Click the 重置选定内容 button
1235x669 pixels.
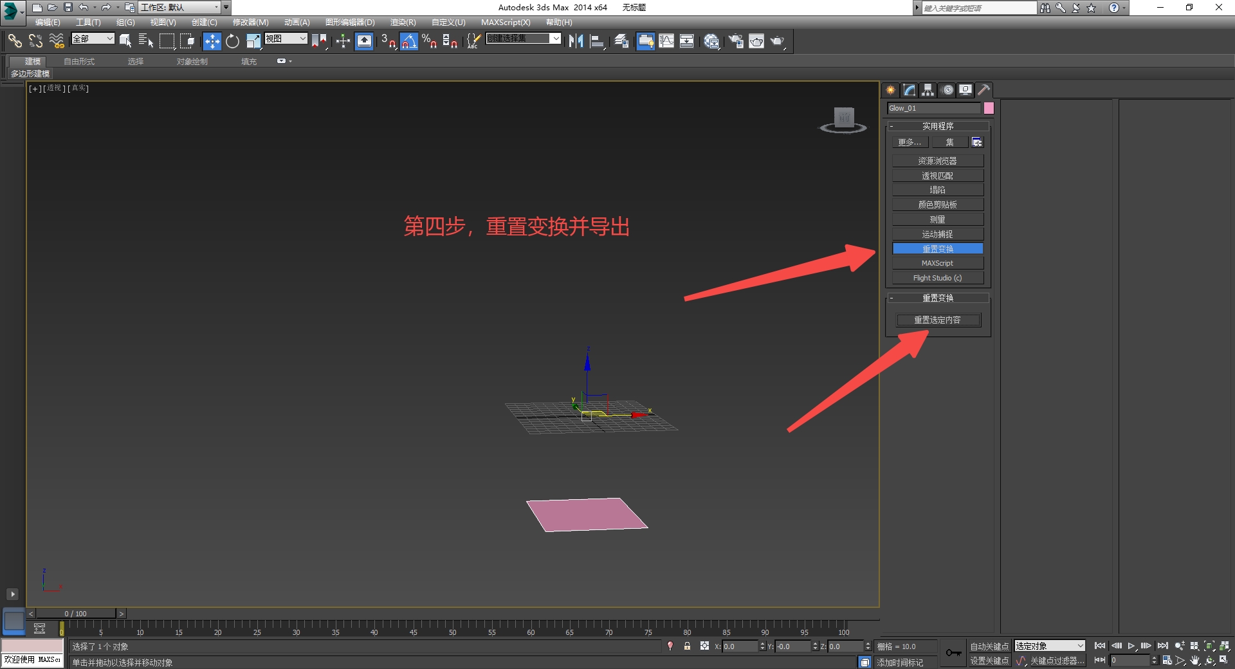938,320
